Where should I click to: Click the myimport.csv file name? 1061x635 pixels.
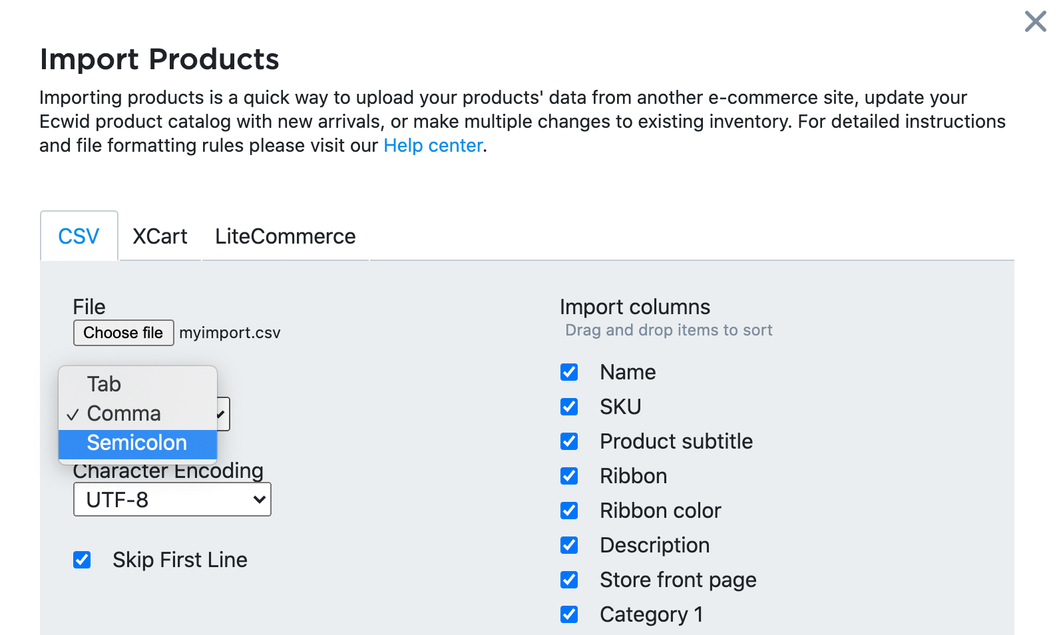pos(230,332)
